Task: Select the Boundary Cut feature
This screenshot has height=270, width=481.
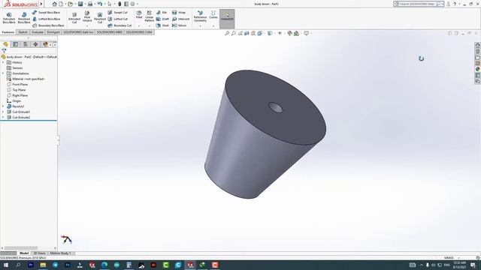Action: click(x=119, y=25)
